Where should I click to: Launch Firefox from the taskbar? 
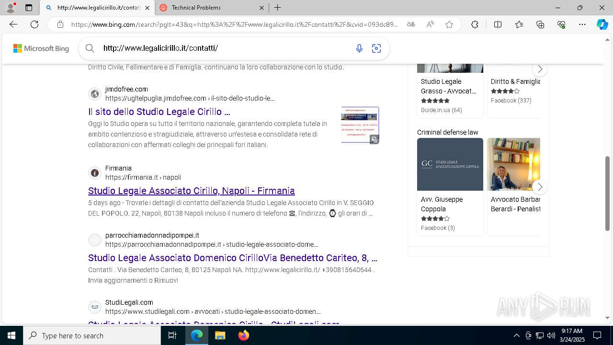(244, 335)
